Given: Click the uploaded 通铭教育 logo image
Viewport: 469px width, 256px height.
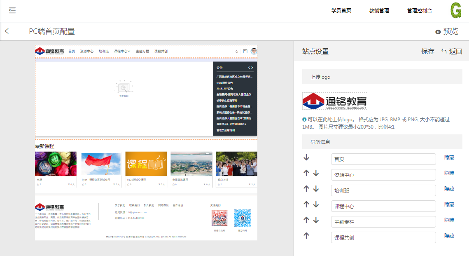Looking at the screenshot, I should click(334, 101).
